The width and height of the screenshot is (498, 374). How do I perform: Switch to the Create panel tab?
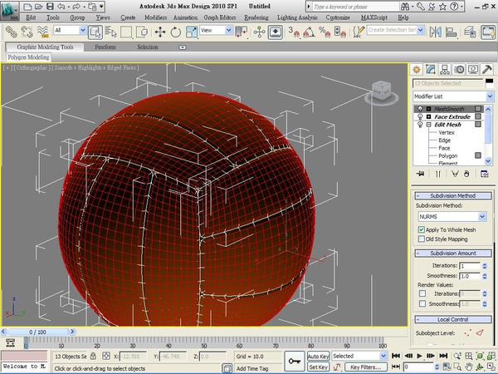(417, 69)
